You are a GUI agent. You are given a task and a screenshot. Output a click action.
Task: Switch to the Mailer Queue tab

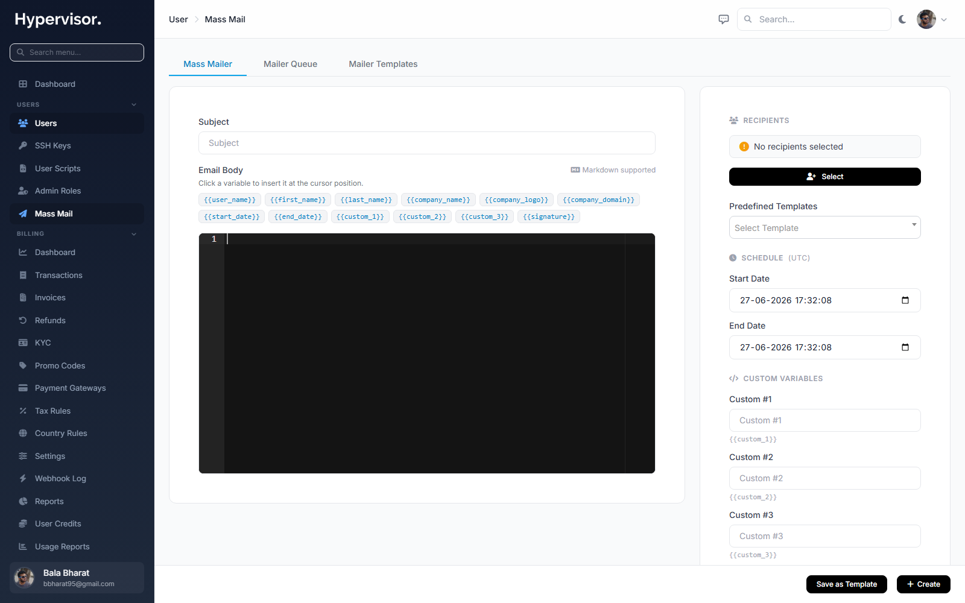[290, 64]
